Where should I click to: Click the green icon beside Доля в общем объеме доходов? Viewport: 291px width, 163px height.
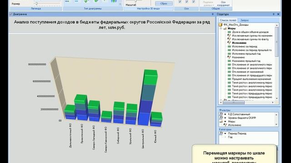point(229,32)
